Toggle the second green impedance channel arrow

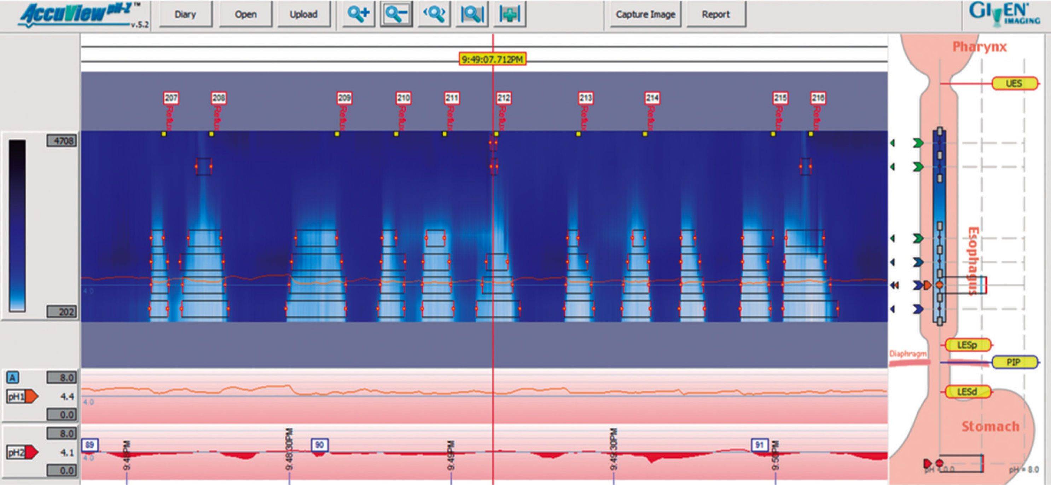coord(918,167)
